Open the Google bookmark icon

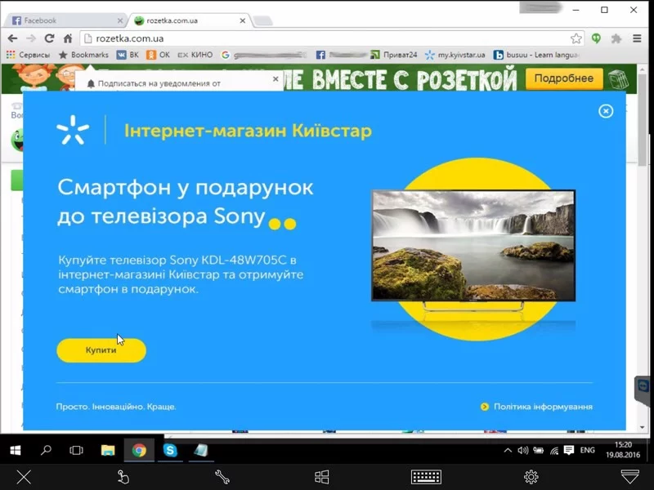pos(226,55)
